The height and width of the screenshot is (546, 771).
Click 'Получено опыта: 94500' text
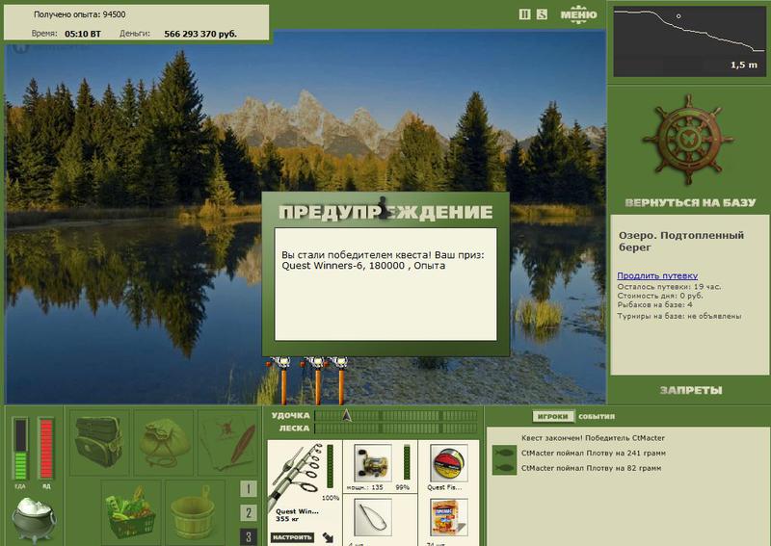pyautogui.click(x=79, y=14)
